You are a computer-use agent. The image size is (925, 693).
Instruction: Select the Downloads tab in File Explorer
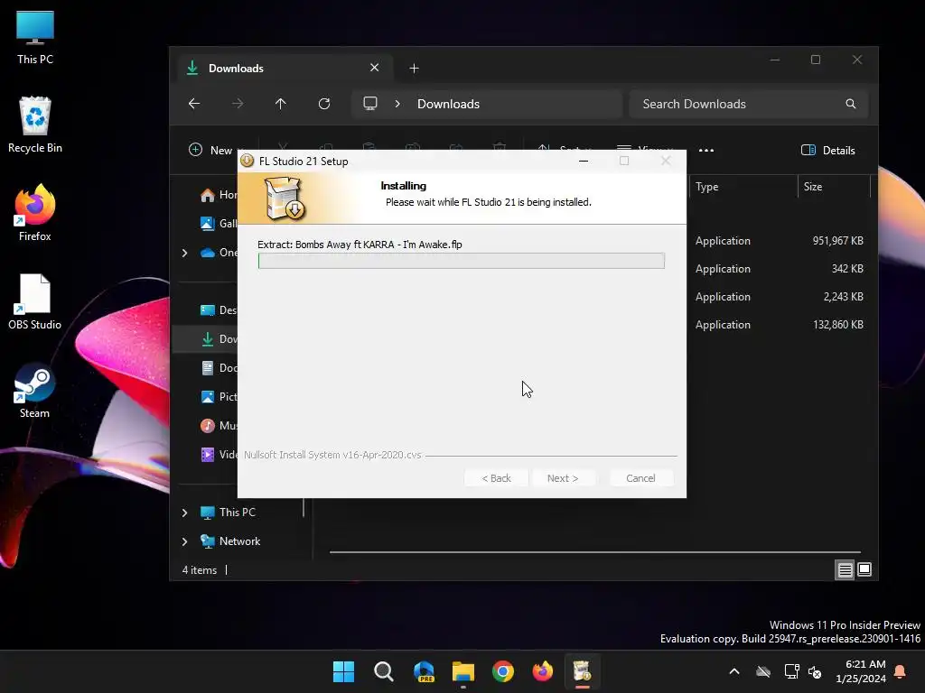(285, 68)
